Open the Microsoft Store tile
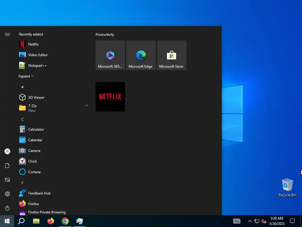Screen dimensions: 302x227 171,55
